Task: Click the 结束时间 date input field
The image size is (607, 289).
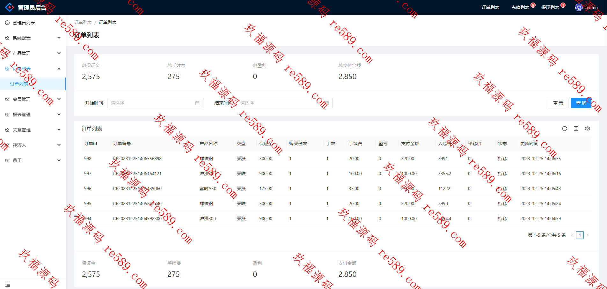Action: [x=284, y=103]
